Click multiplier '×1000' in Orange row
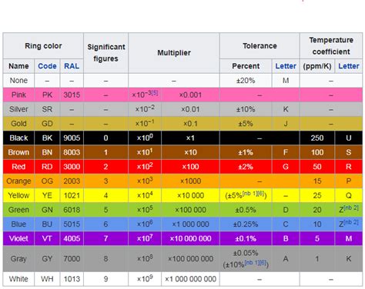Image resolution: width=365 pixels, height=289 pixels. pos(190,181)
